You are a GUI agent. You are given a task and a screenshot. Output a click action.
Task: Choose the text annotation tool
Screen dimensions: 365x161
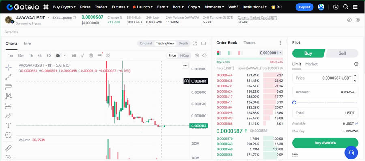[9, 125]
